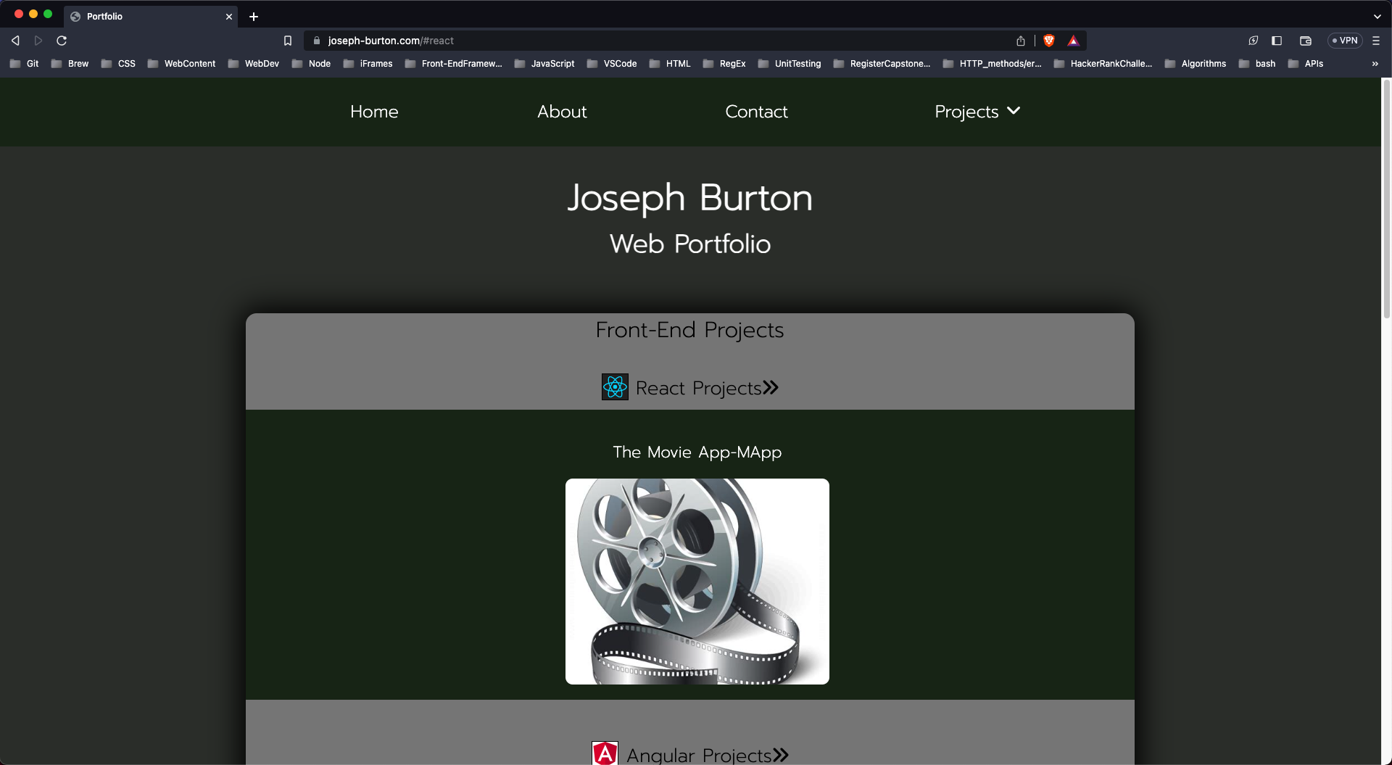Click the Joseph Burton heading text
1392x765 pixels.
689,198
